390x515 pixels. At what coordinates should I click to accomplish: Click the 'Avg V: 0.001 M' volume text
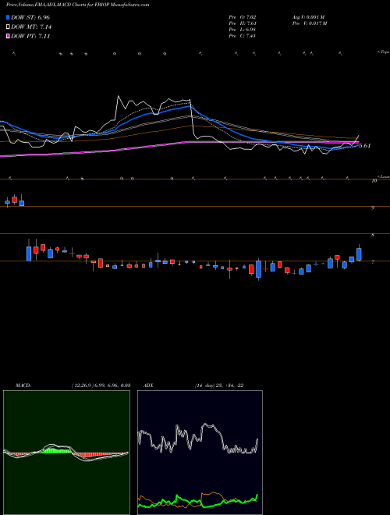tap(309, 17)
